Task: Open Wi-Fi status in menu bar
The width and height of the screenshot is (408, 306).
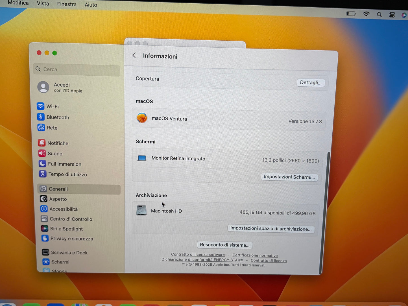Action: (366, 14)
